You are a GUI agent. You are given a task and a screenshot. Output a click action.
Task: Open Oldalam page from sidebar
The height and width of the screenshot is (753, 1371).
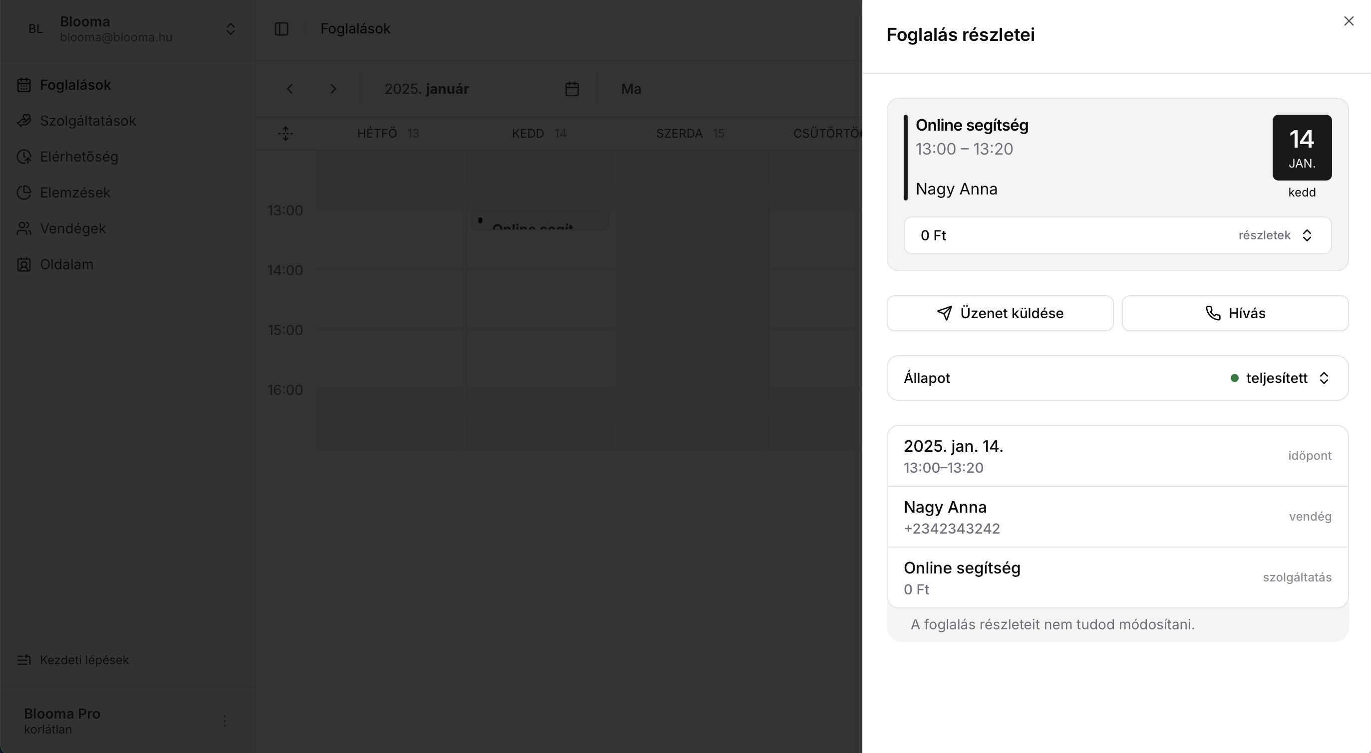click(66, 264)
